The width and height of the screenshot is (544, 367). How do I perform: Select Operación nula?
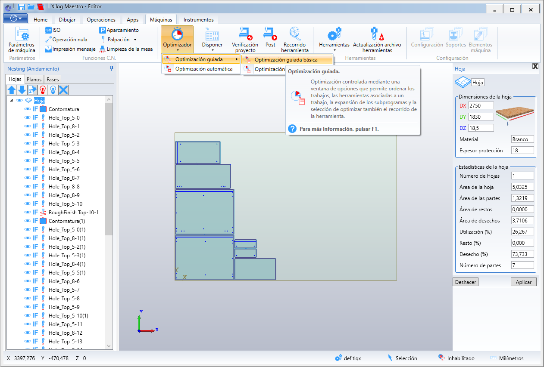(x=66, y=40)
